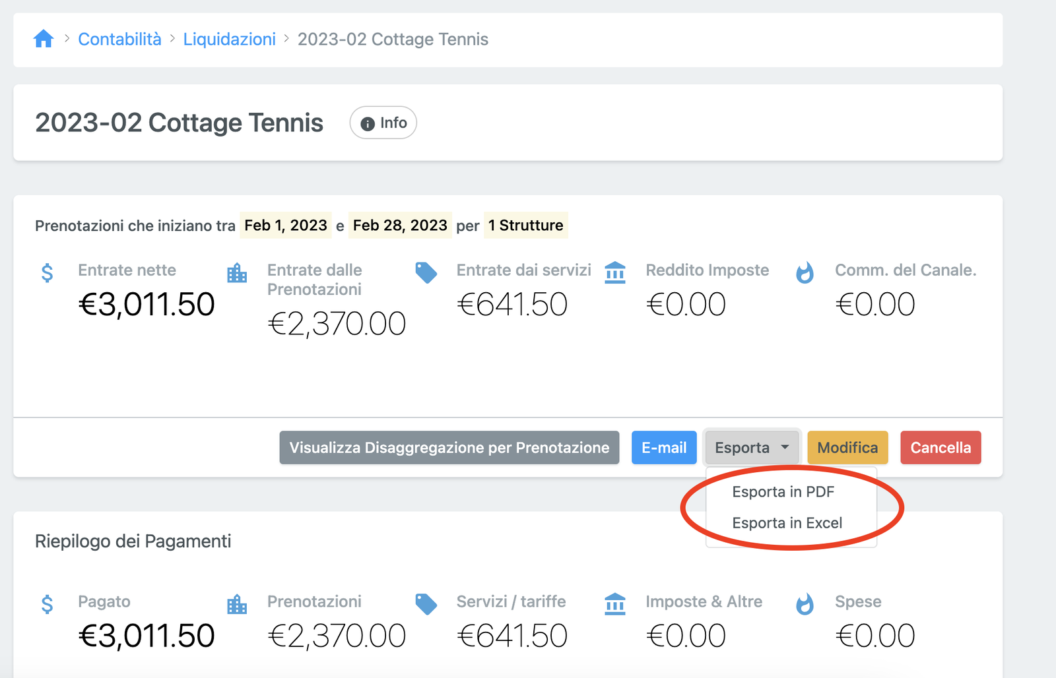Go to Liquidazioni breadcrumb link
The height and width of the screenshot is (678, 1056).
tap(229, 40)
